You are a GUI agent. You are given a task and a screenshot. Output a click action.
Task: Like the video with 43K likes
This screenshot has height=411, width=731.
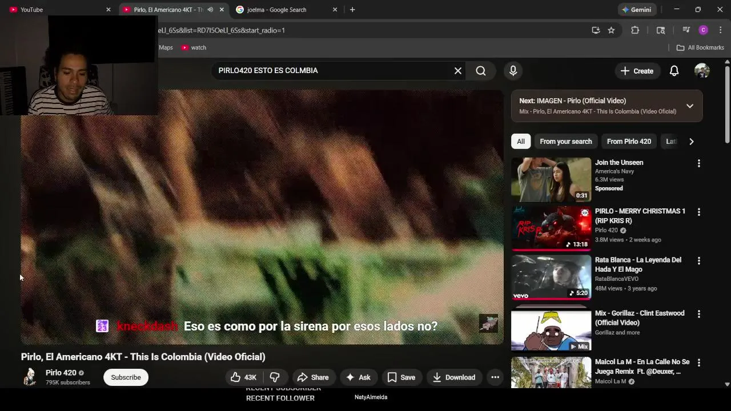click(x=244, y=377)
